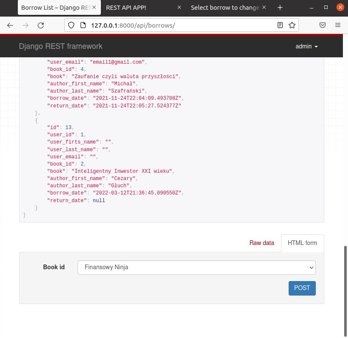This screenshot has width=348, height=338.
Task: Click the vertical page scrollbar
Action: (x=345, y=289)
